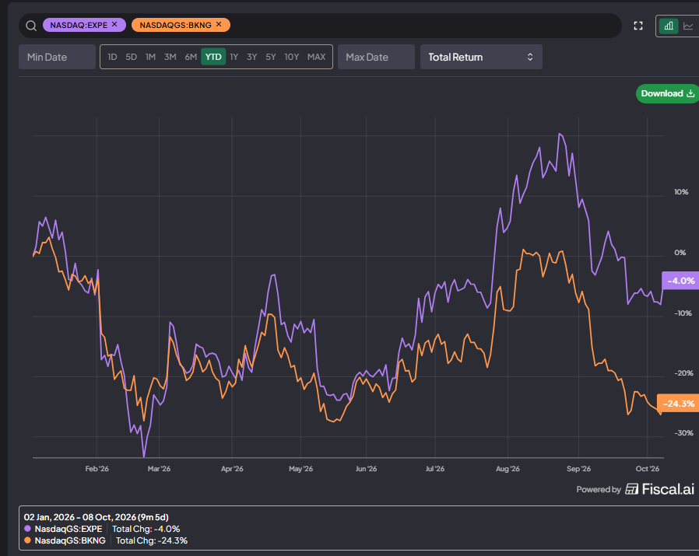
Task: Click the purple NasdaqGS:EXPE legend dot
Action: click(x=28, y=529)
